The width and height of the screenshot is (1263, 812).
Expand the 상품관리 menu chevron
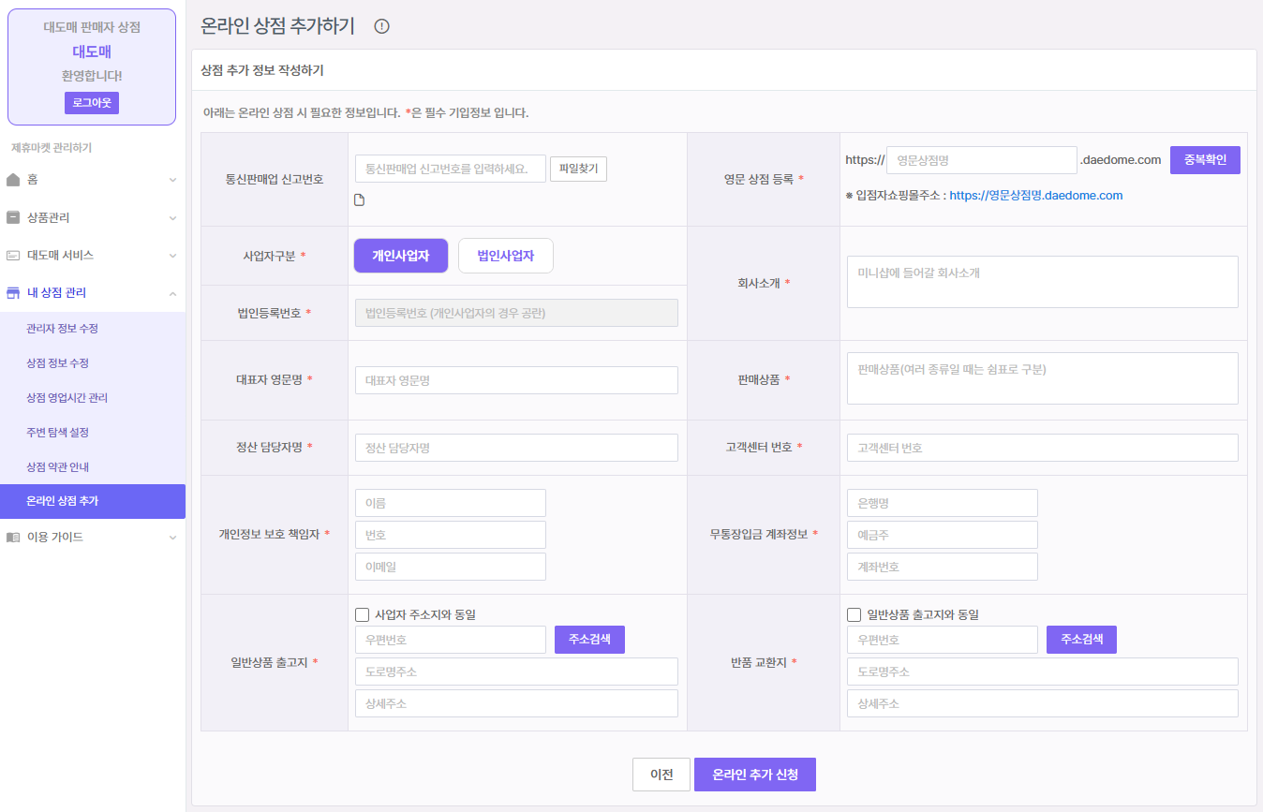point(172,218)
